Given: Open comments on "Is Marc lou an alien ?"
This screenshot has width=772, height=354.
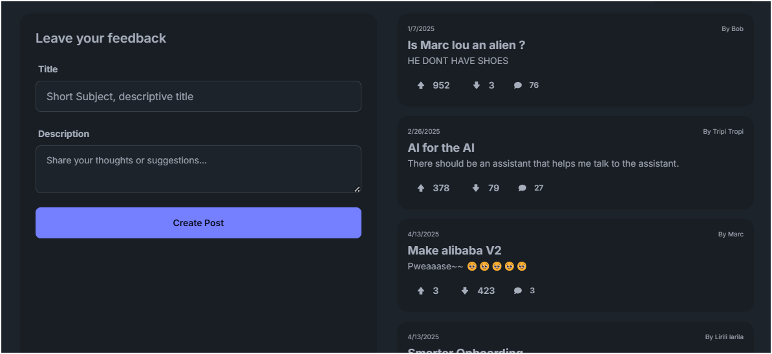Looking at the screenshot, I should 526,85.
